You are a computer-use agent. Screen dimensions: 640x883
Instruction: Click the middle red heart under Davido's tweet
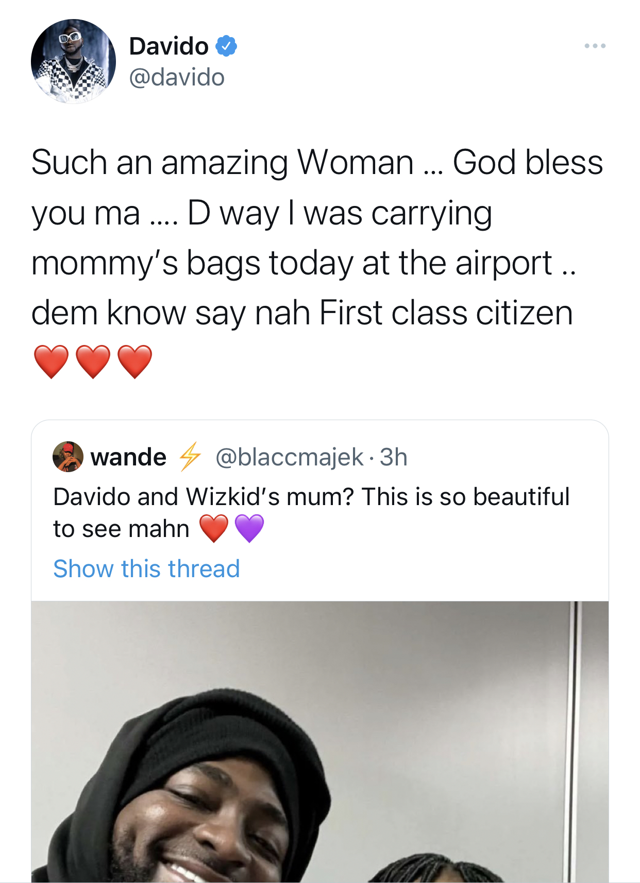point(93,362)
